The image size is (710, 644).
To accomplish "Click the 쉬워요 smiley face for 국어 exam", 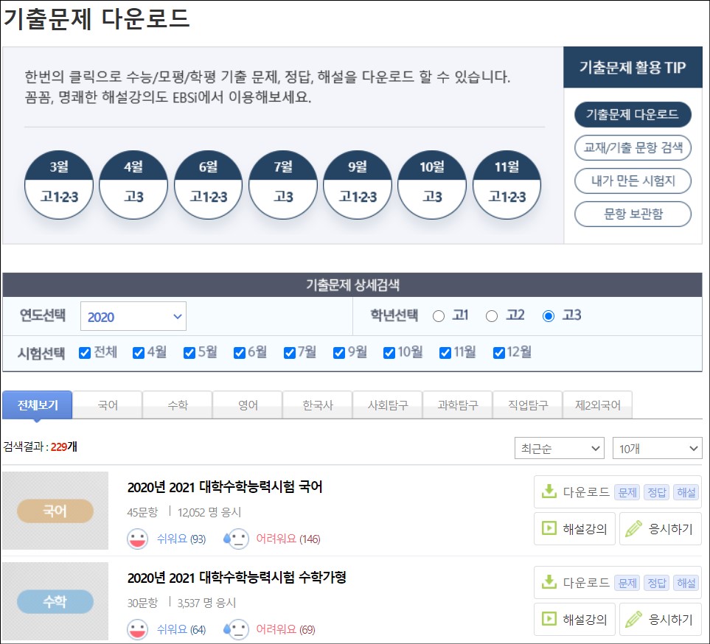I will coord(137,539).
